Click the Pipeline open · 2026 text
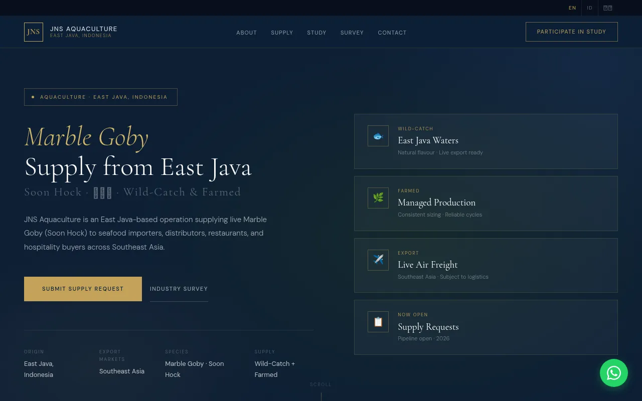The image size is (642, 401). click(x=424, y=338)
